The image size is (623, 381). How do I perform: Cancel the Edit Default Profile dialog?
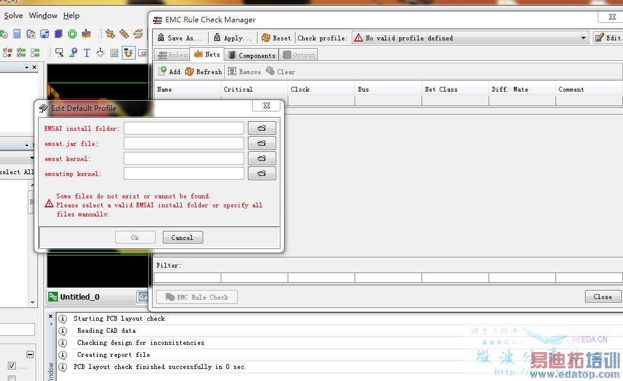[182, 238]
